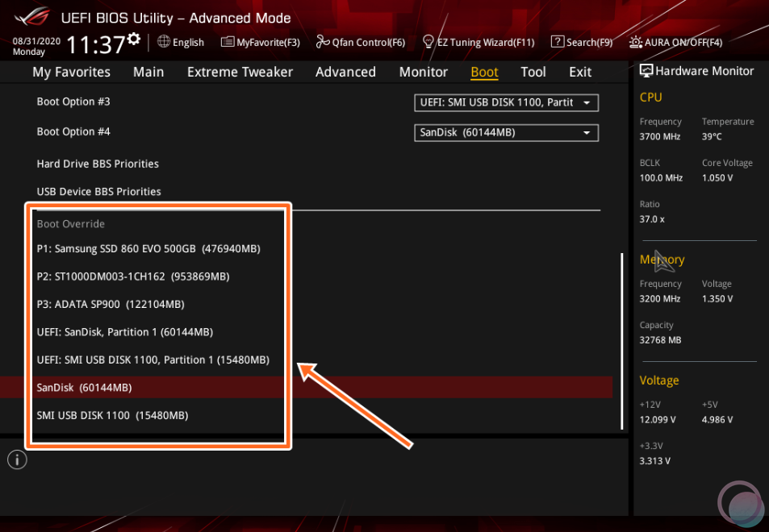Boot from SMI USB DISK 1100 (15480MB)
Image resolution: width=769 pixels, height=532 pixels.
tap(112, 415)
